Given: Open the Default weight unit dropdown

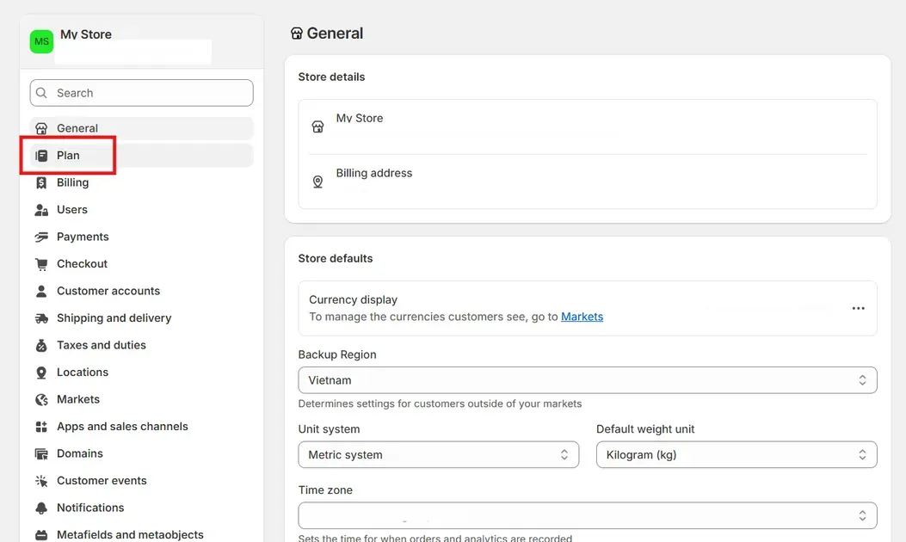Looking at the screenshot, I should click(x=736, y=455).
